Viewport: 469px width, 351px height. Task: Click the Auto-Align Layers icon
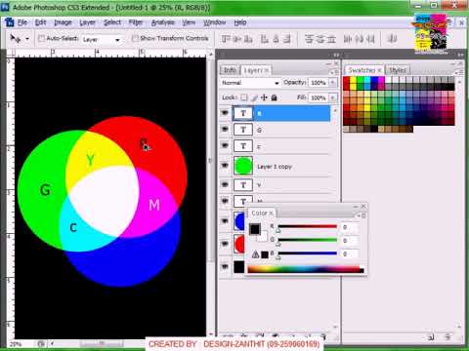pyautogui.click(x=392, y=39)
